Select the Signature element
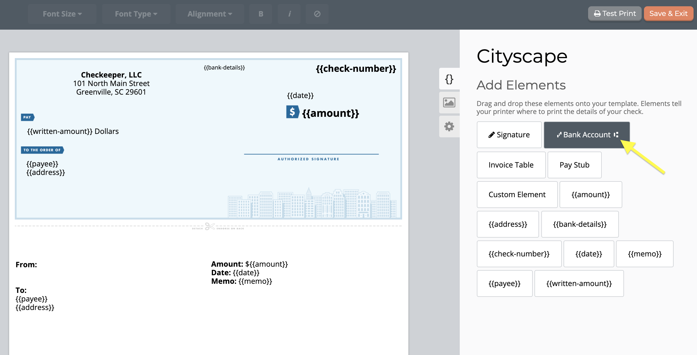 pyautogui.click(x=509, y=135)
